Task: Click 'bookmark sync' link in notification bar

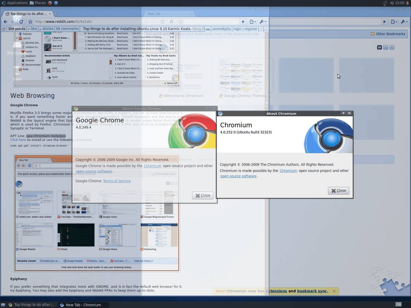Action: point(312,291)
